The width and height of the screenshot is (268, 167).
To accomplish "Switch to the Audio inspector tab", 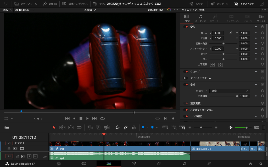I will [x=200, y=18].
